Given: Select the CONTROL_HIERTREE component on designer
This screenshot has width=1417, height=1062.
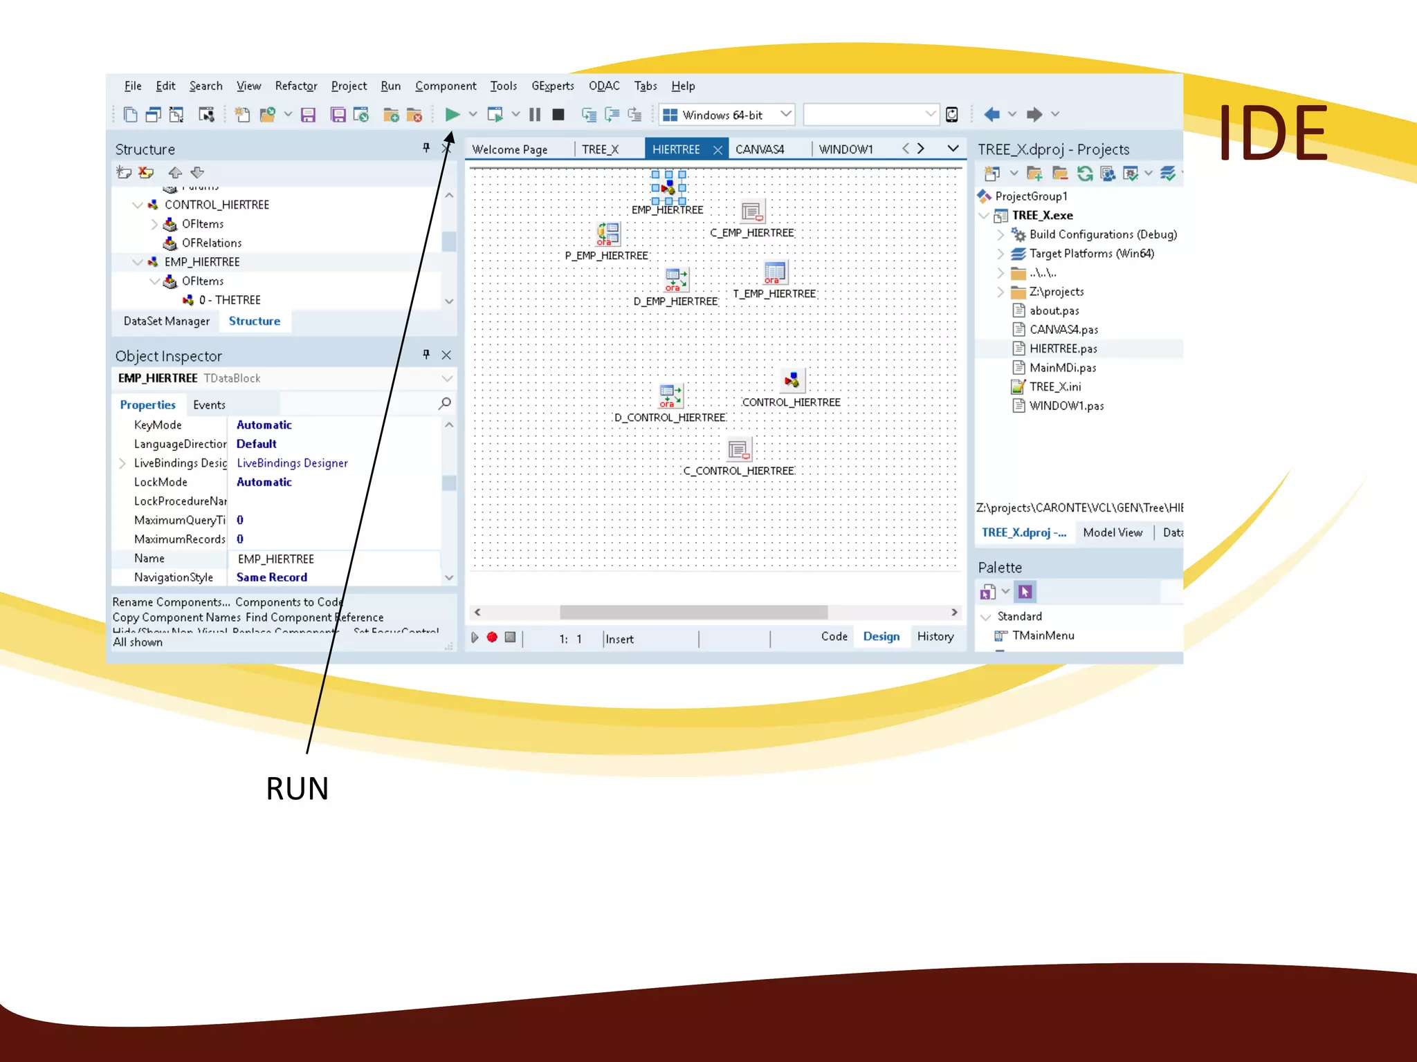Looking at the screenshot, I should click(x=792, y=381).
